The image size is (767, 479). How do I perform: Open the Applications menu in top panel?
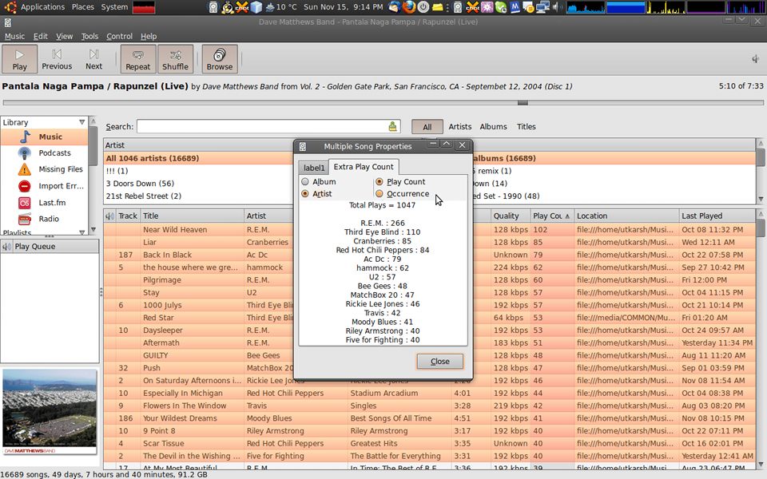click(42, 7)
